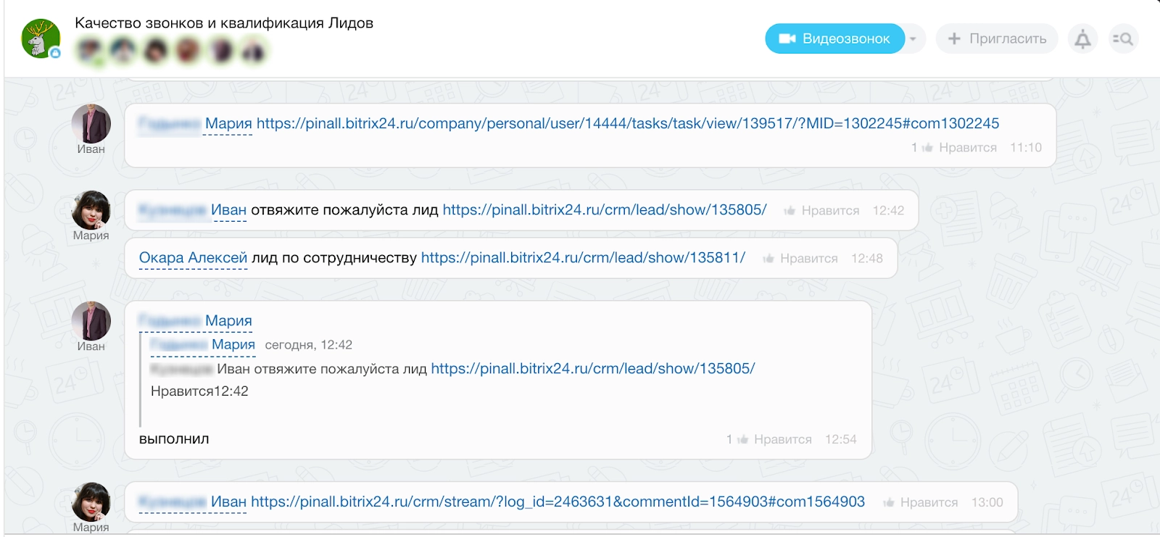Open the crm stream link in the 13:00 message

coord(558,502)
